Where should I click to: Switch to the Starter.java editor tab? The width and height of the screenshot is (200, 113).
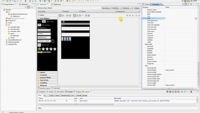click(57, 4)
